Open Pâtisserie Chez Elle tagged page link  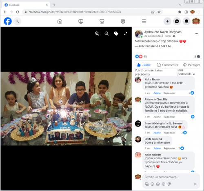click(x=158, y=46)
